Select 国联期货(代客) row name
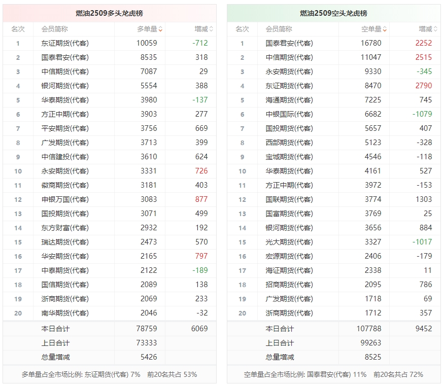445x385 pixels. pos(289,199)
